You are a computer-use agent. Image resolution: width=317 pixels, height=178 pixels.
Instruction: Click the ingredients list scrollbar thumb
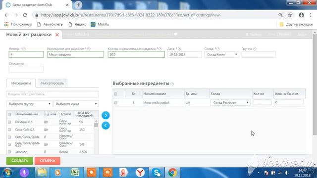point(96,125)
